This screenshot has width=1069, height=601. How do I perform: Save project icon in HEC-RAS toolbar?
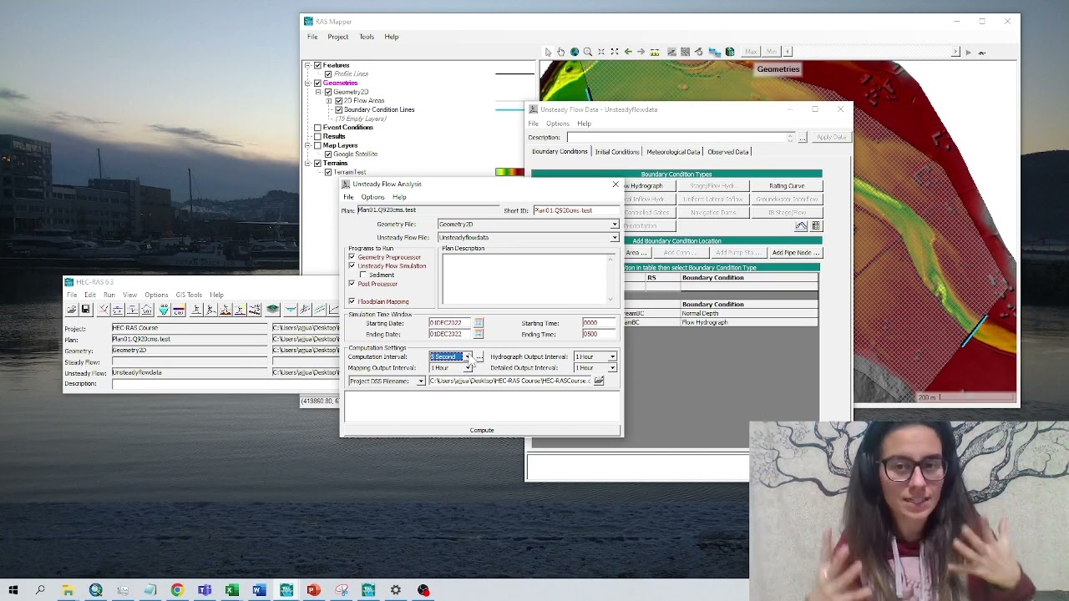pos(85,310)
